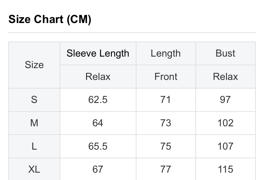Click the Bust column header

(x=225, y=53)
